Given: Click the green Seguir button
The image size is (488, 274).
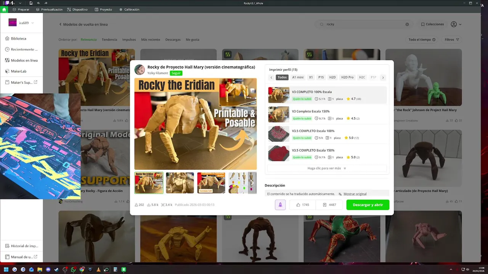Looking at the screenshot, I should click(176, 73).
